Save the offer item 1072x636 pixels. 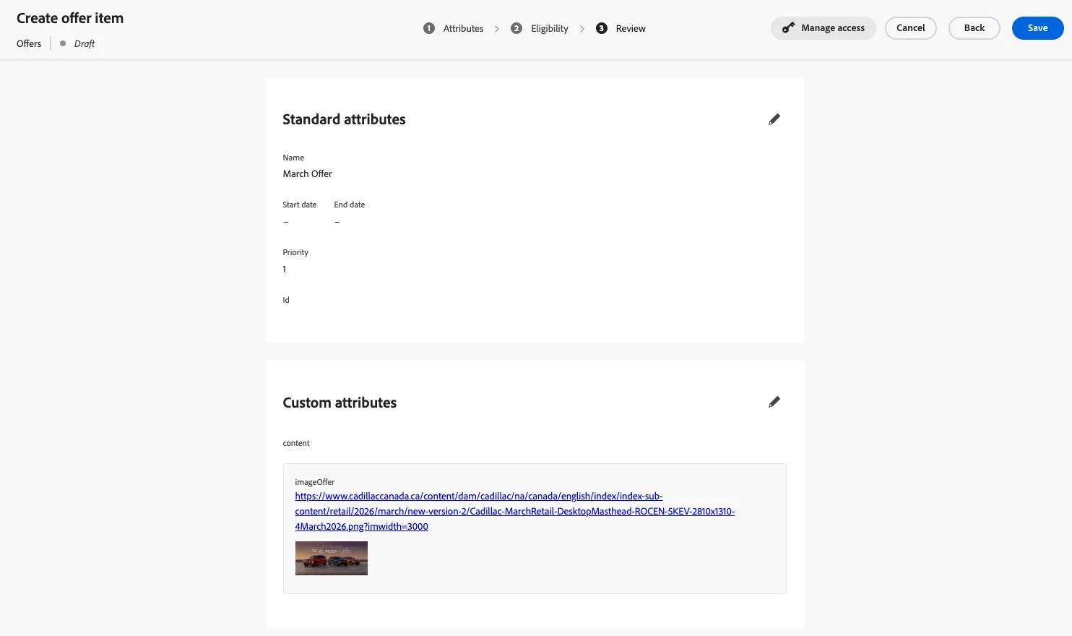point(1038,28)
